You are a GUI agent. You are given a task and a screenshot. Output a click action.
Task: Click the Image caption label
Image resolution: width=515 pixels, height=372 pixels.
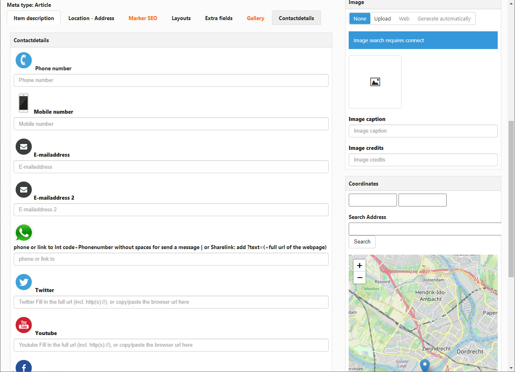[x=367, y=119]
